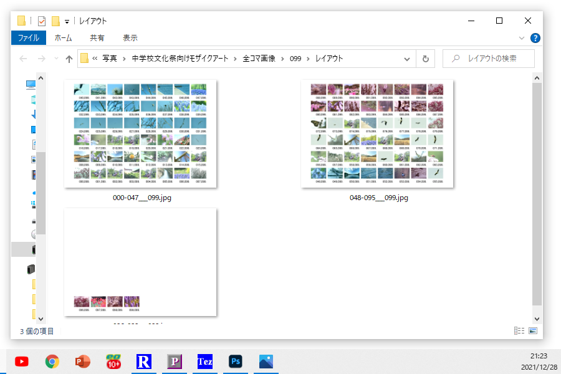Image resolution: width=561 pixels, height=374 pixels.
Task: Switch to the 表示 ribbon tab
Action: pyautogui.click(x=130, y=37)
